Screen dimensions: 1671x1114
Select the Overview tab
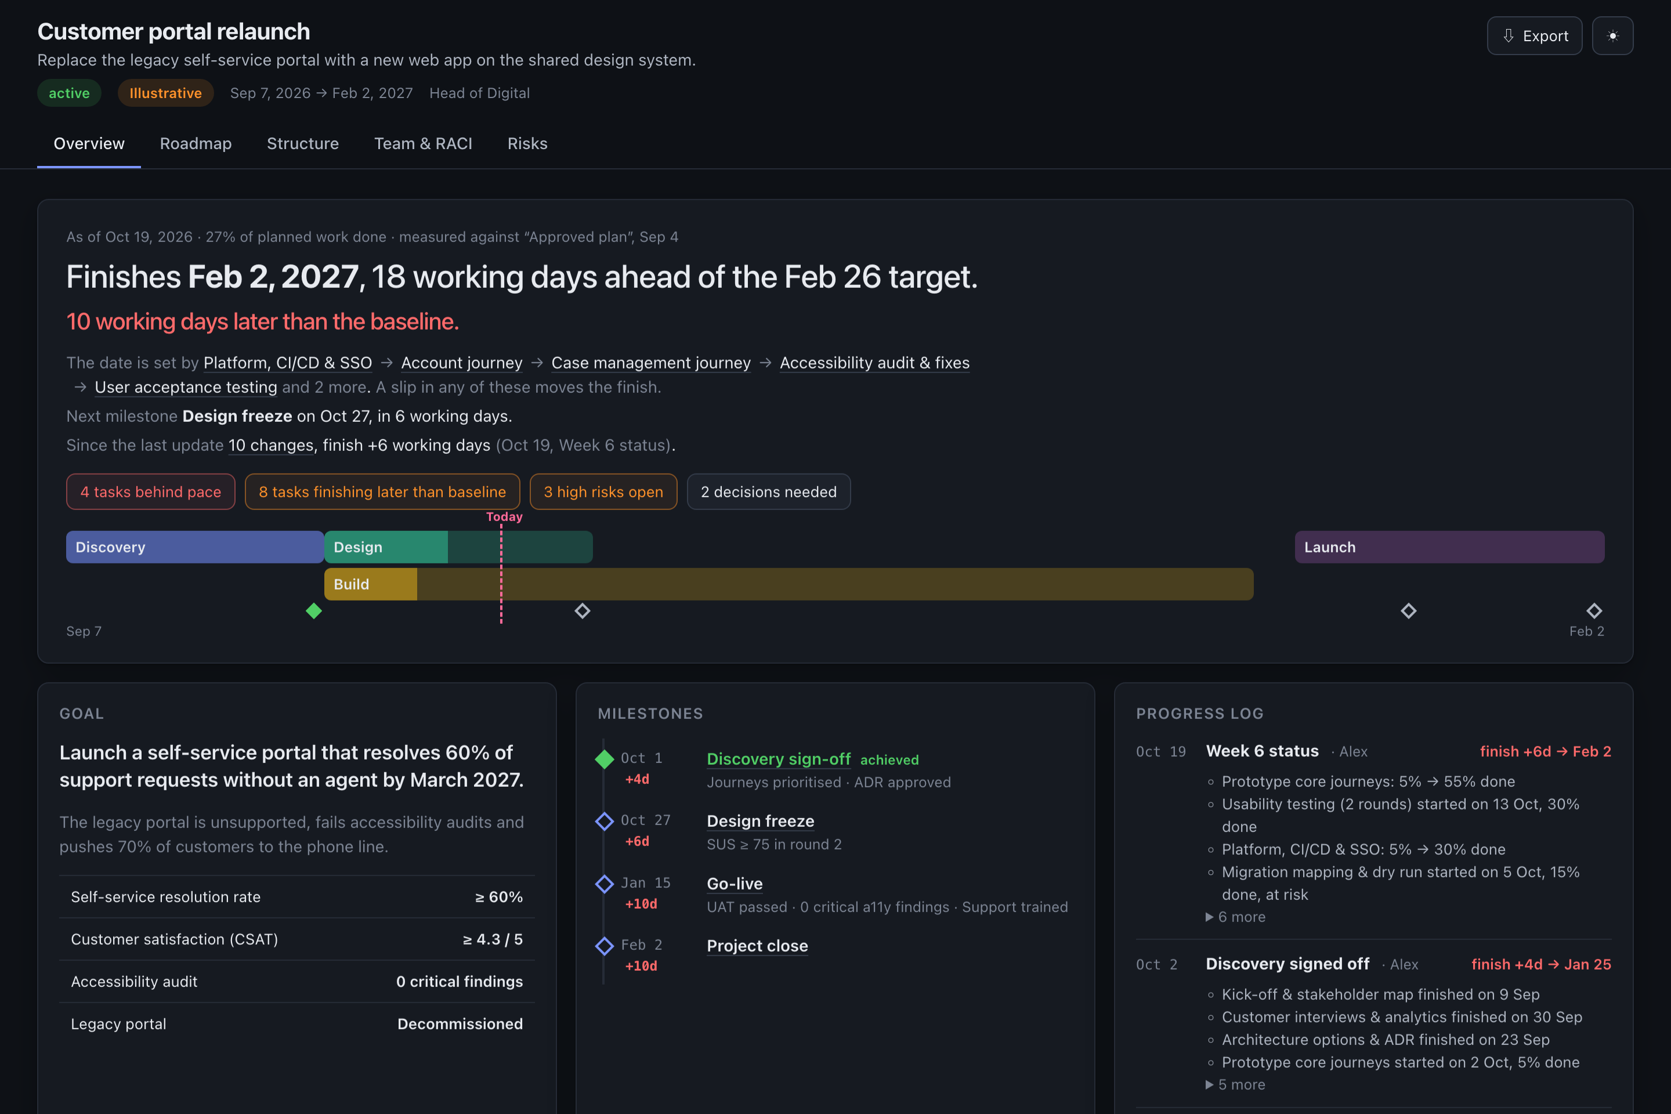[89, 143]
